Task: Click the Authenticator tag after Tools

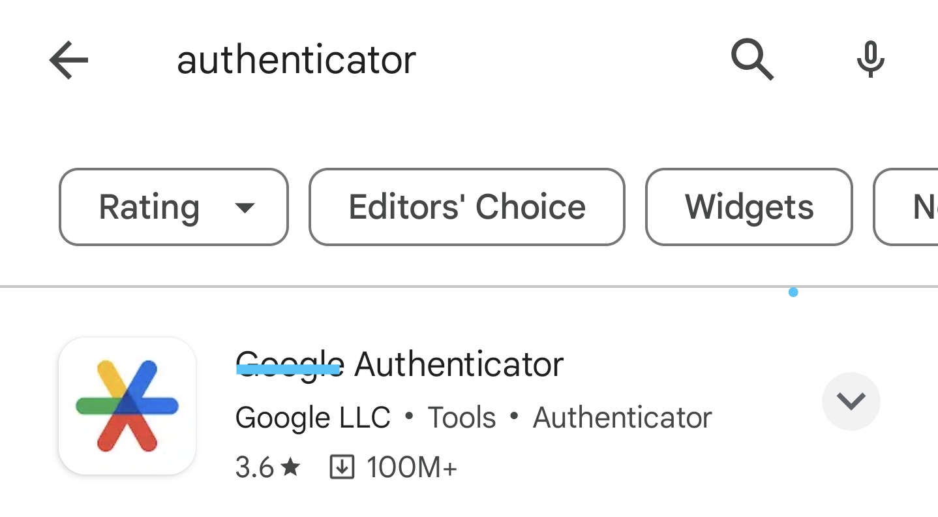Action: (x=622, y=418)
